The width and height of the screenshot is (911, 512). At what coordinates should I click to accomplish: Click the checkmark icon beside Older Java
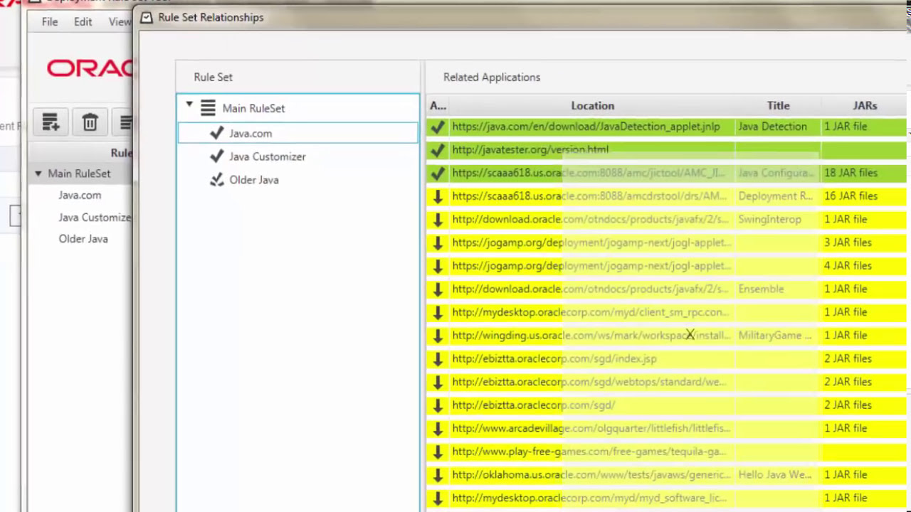click(217, 180)
